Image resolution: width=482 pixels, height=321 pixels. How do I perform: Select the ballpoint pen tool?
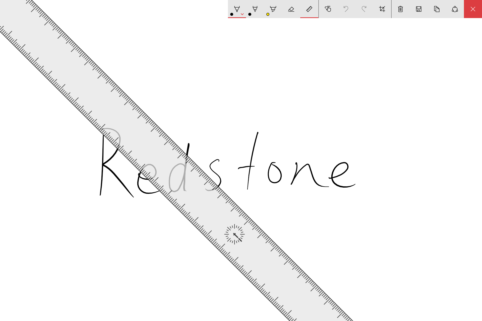tap(237, 9)
